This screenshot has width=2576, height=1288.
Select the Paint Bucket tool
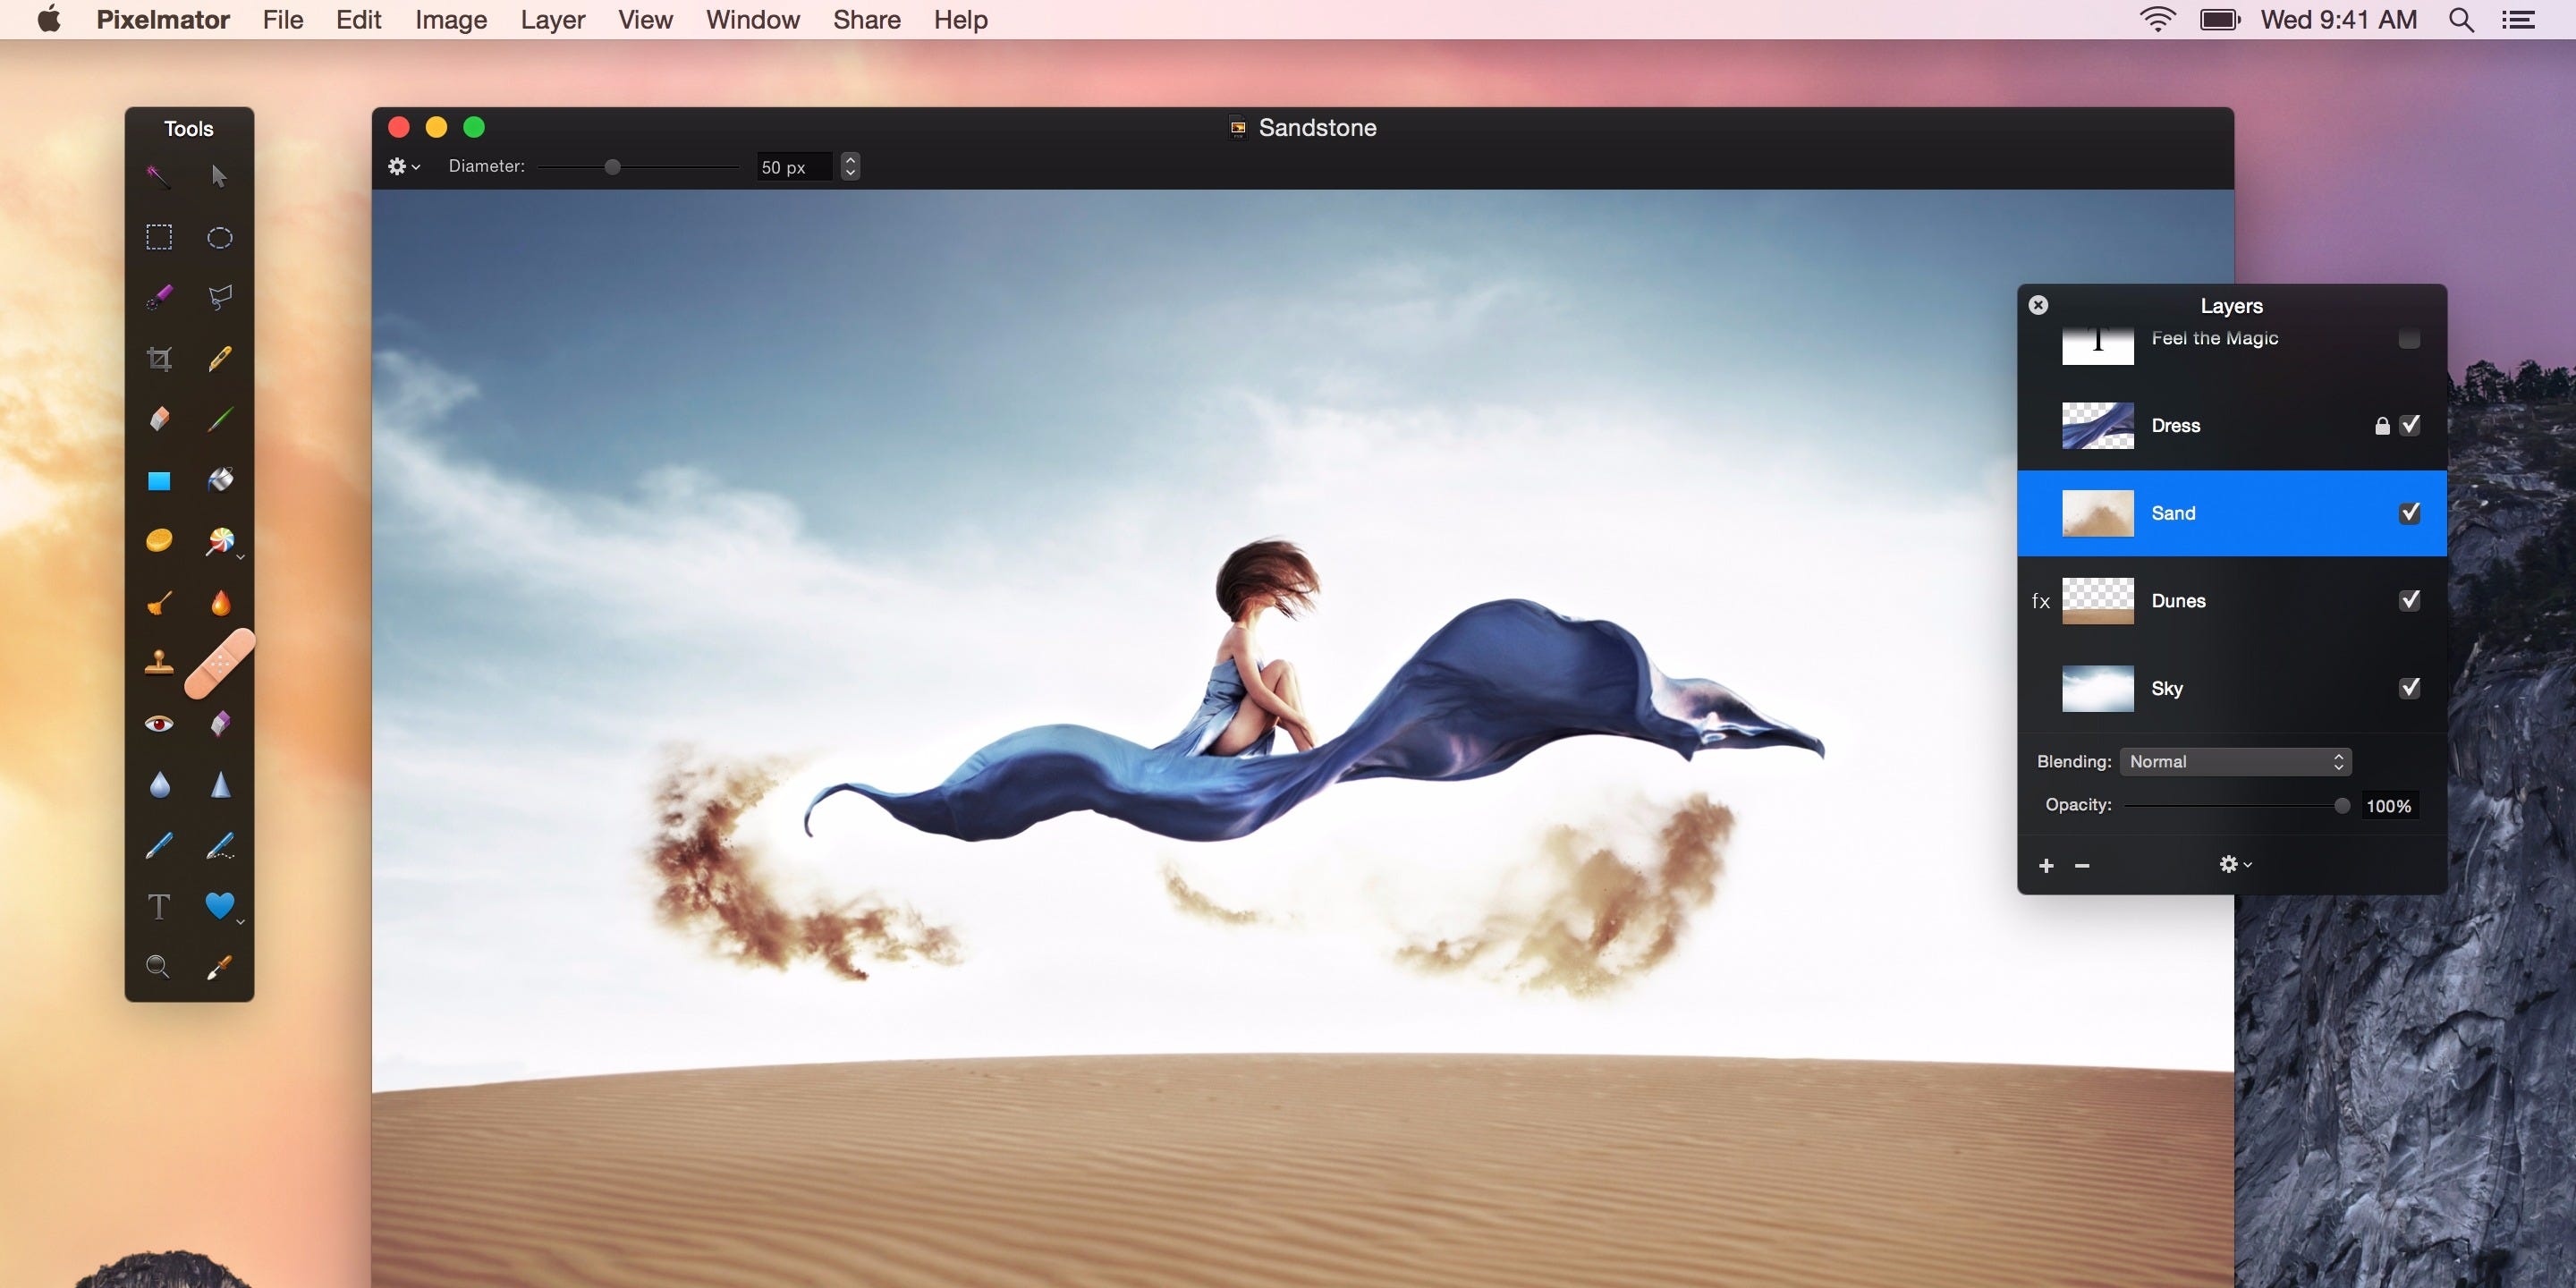[x=220, y=480]
